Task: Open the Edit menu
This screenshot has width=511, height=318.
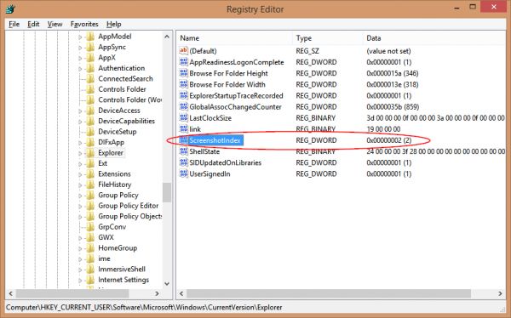Action: pos(33,24)
